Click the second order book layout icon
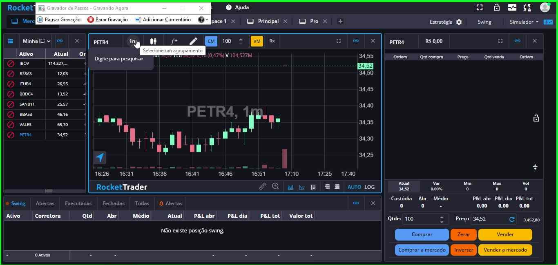 (337, 187)
